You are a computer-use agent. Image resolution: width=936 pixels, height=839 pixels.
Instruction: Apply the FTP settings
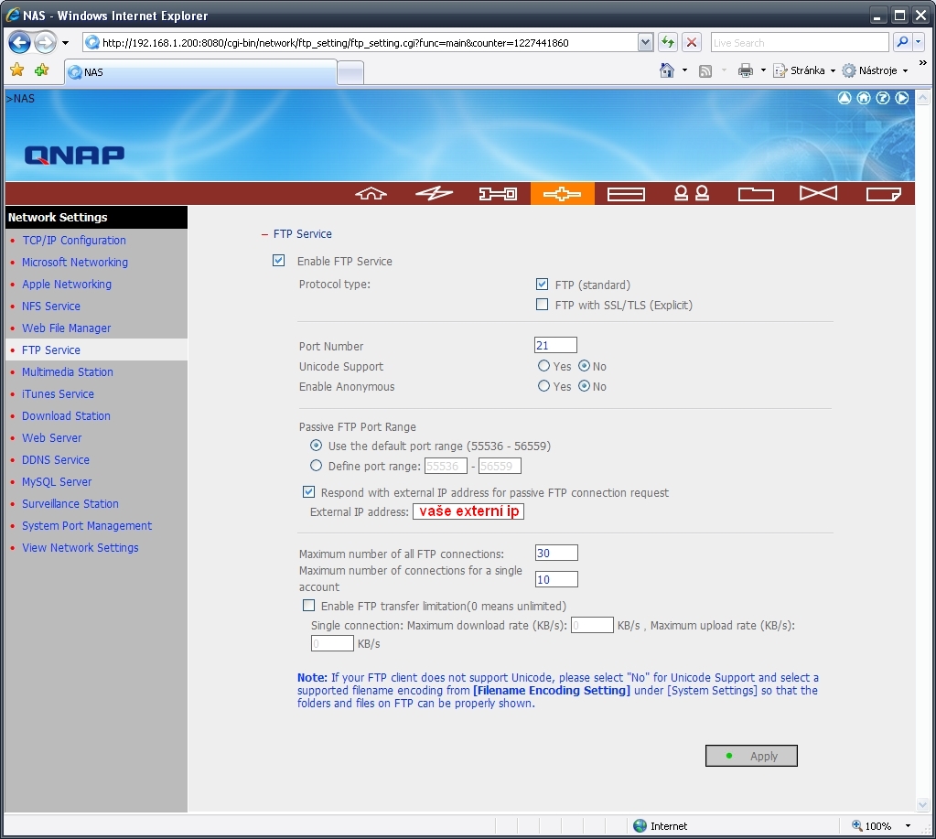(751, 756)
